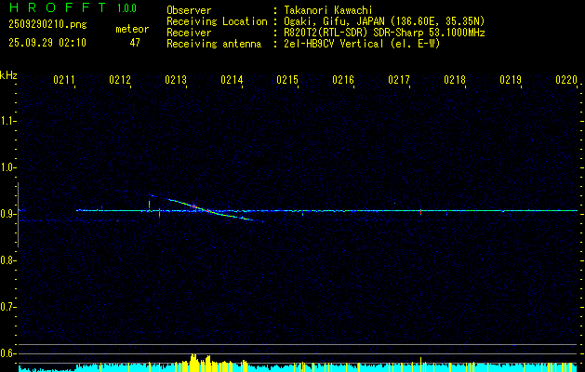Click the 1.1 kHz axis label

click(x=7, y=121)
